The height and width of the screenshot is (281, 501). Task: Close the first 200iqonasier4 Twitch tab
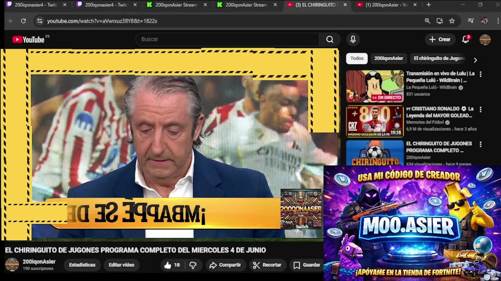[65, 5]
